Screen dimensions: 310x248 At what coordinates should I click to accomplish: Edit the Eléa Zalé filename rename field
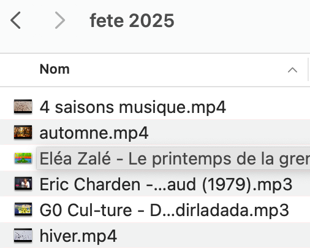pyautogui.click(x=173, y=158)
